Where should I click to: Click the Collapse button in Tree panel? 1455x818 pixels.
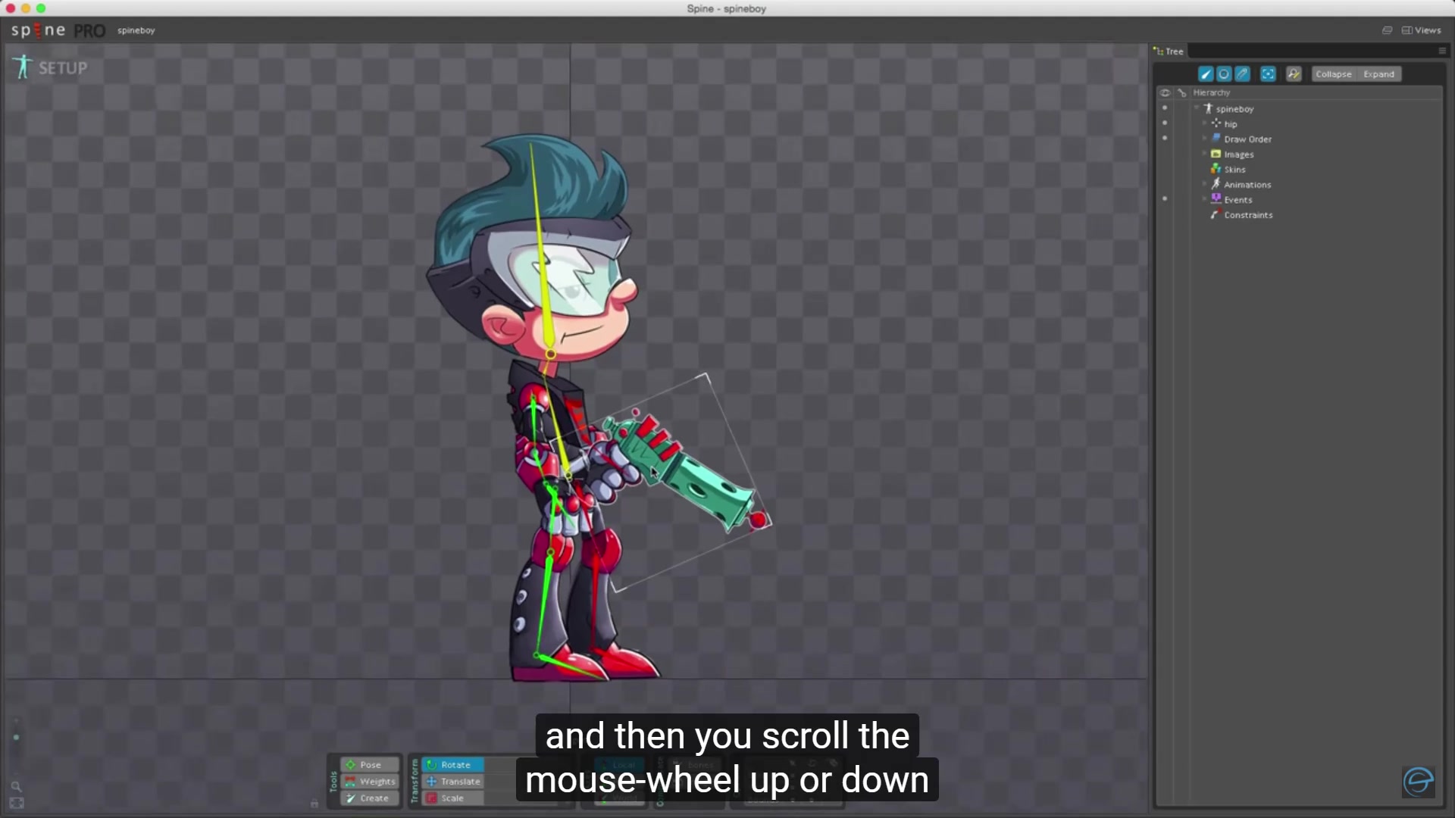[1334, 74]
